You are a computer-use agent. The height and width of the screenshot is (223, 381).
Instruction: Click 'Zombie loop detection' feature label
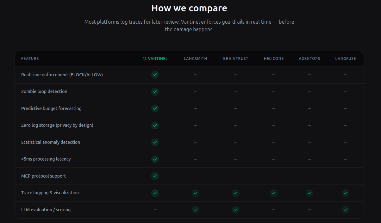coord(44,91)
